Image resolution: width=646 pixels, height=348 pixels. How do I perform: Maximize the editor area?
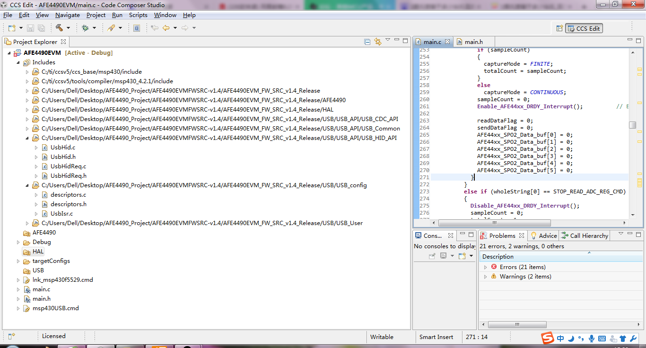[639, 40]
